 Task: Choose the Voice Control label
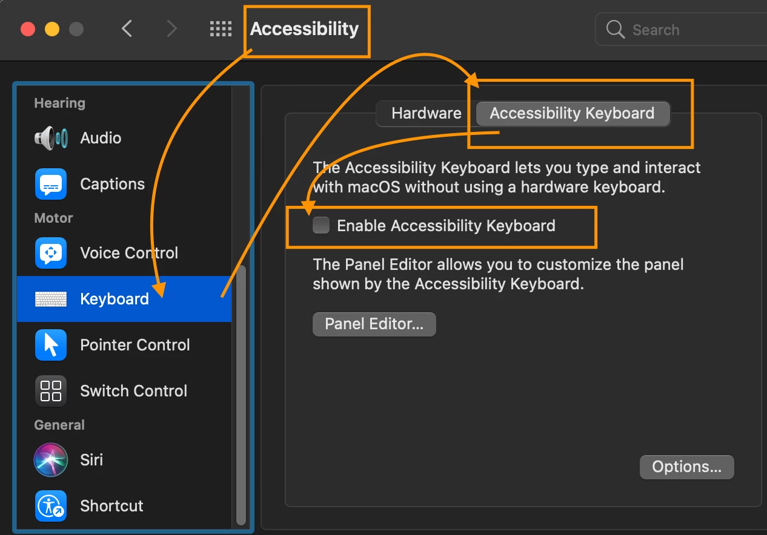click(129, 253)
